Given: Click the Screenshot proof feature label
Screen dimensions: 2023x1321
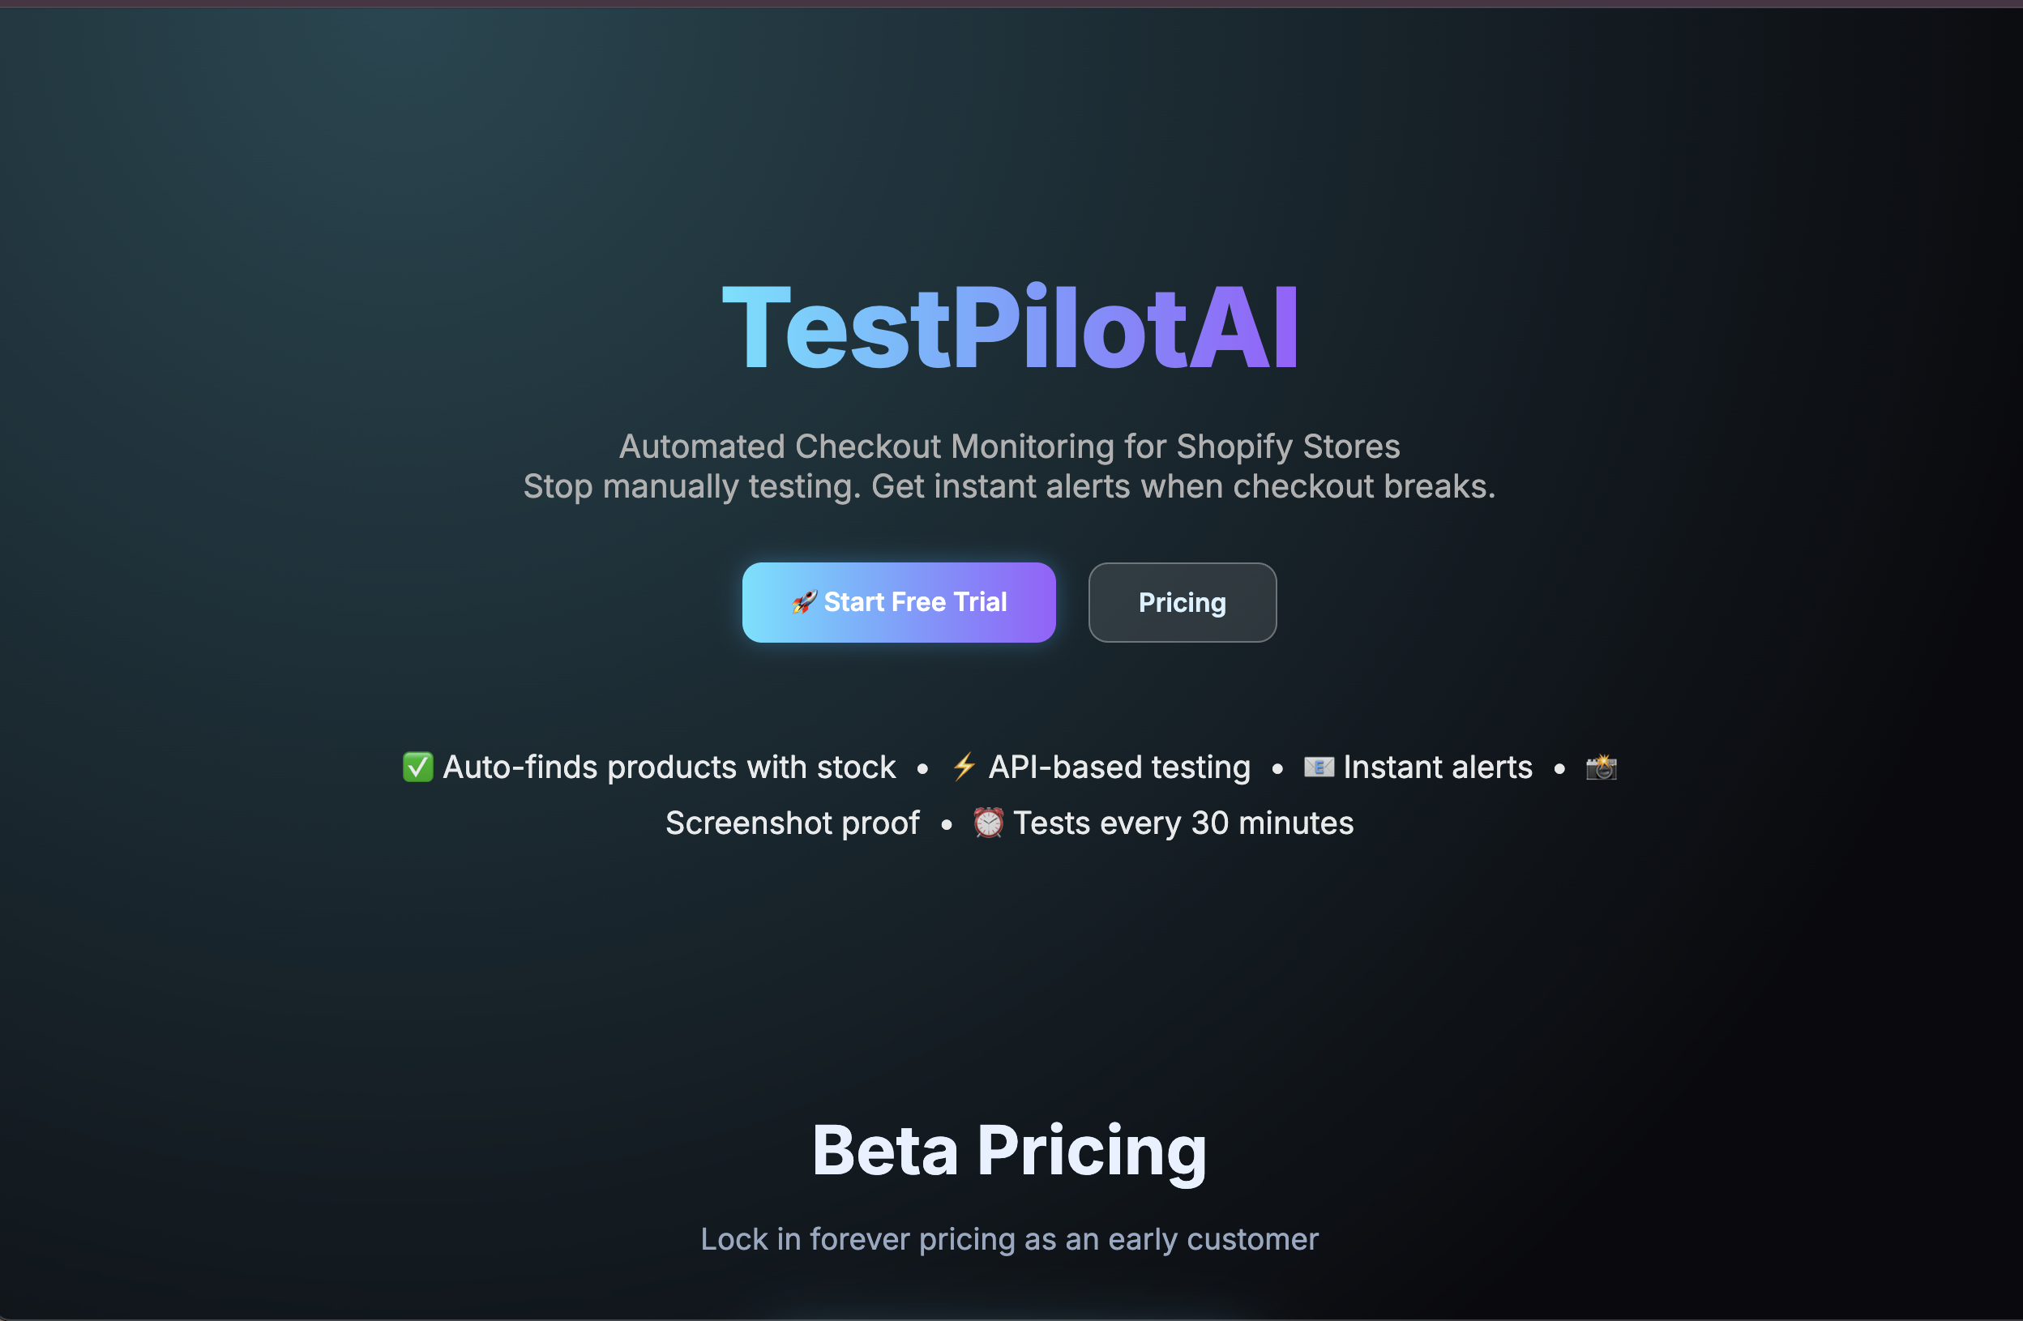Looking at the screenshot, I should coord(792,822).
